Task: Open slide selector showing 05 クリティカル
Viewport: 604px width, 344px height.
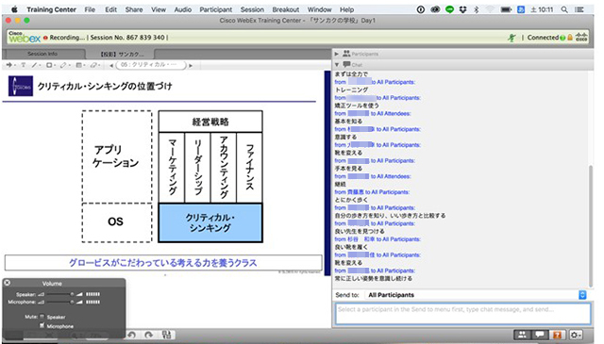Action: (151, 65)
